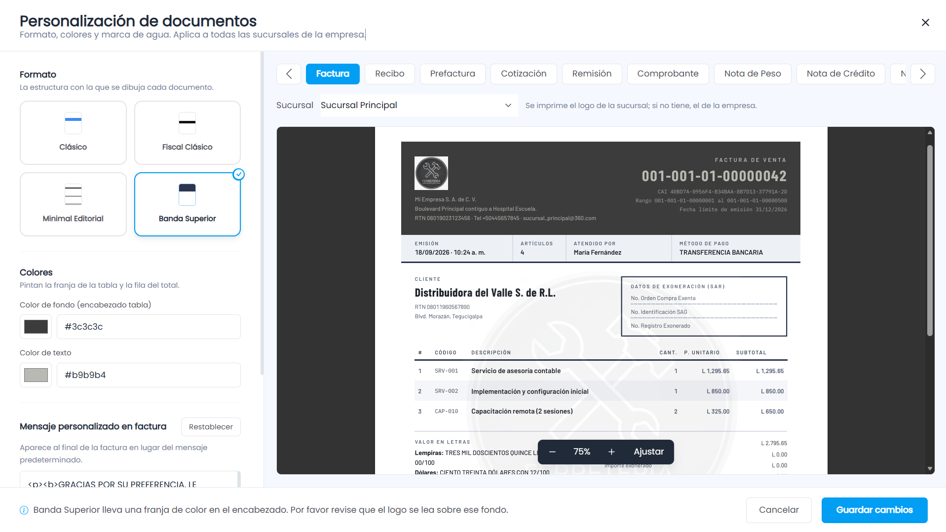Click client name Distribuidora del Valle S. de R.L.
Viewport: 946px width, 532px height.
[x=485, y=293]
